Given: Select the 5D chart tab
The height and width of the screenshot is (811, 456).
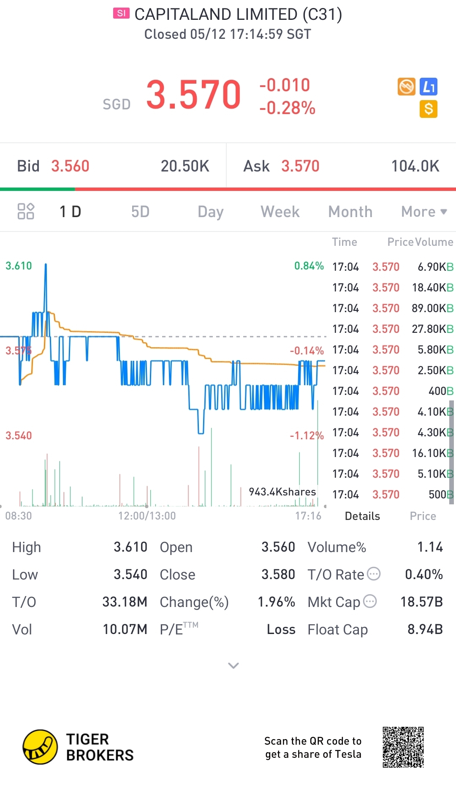Looking at the screenshot, I should [140, 212].
